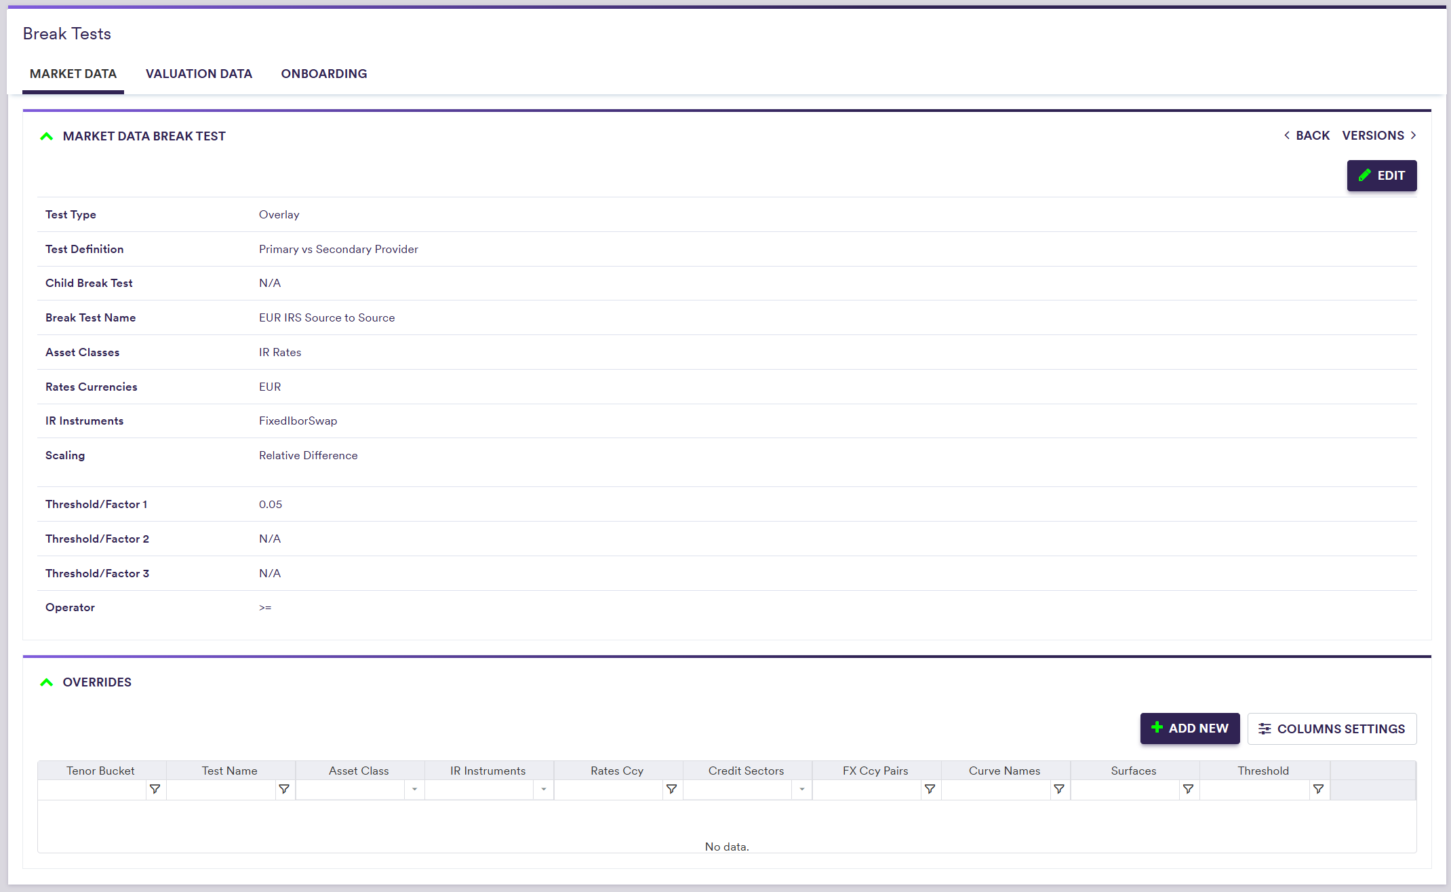Click the Test Name filter icon
Viewport: 1451px width, 892px height.
(284, 789)
